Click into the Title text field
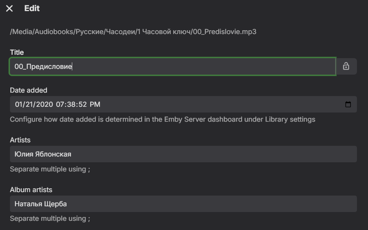Viewport: 368px width, 230px height. [172, 67]
